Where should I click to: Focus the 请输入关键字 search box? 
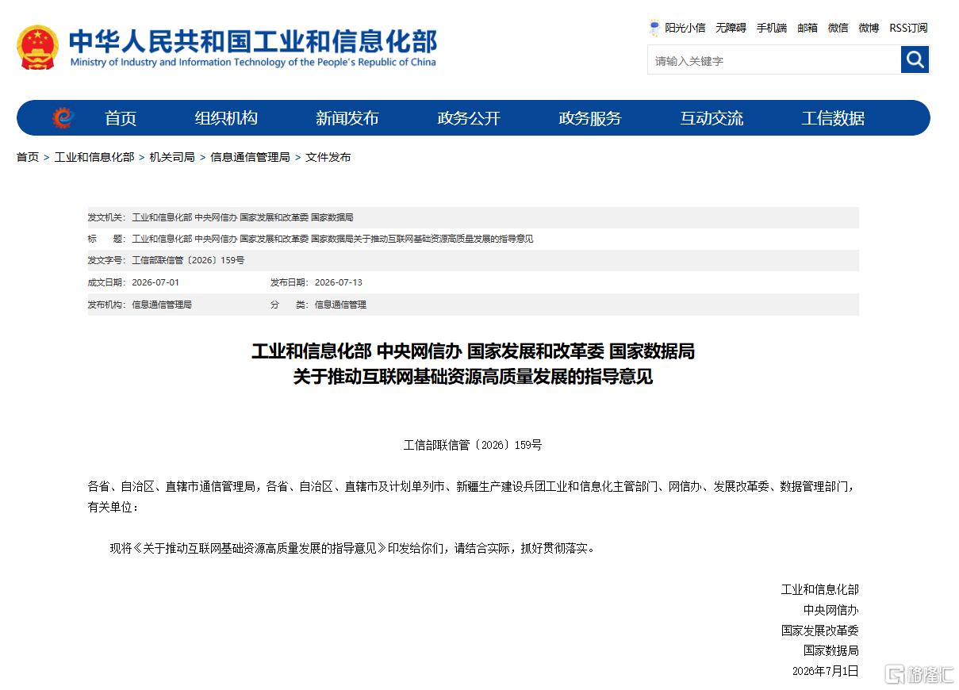tap(774, 60)
